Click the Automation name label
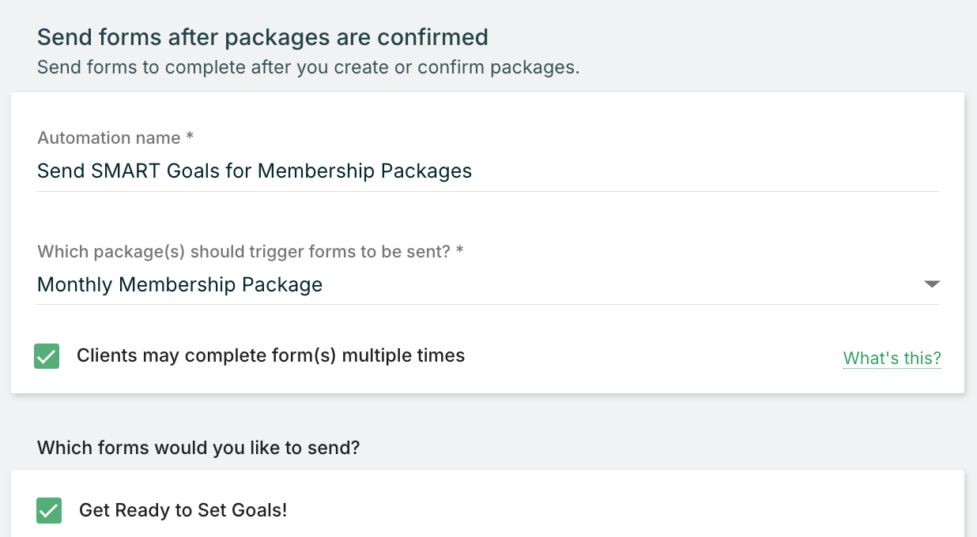 pos(109,138)
